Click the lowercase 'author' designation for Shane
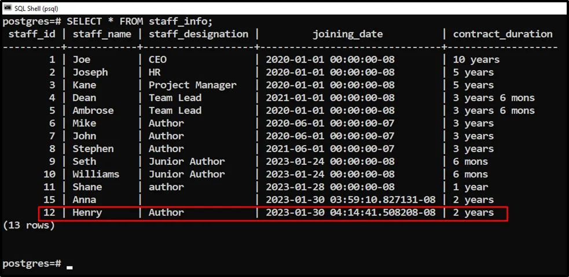This screenshot has width=569, height=277. click(x=166, y=187)
